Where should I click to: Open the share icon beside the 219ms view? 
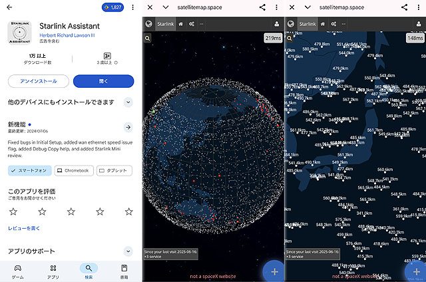(x=262, y=7)
